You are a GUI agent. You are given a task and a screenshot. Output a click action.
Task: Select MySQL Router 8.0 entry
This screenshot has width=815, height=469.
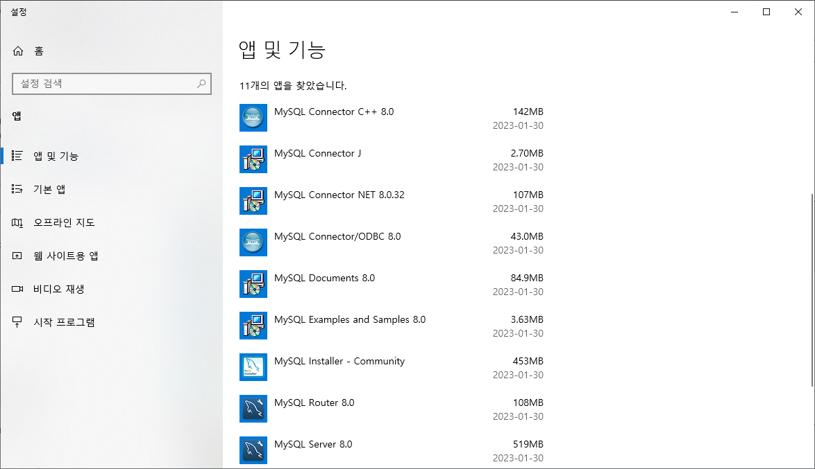[x=392, y=408]
